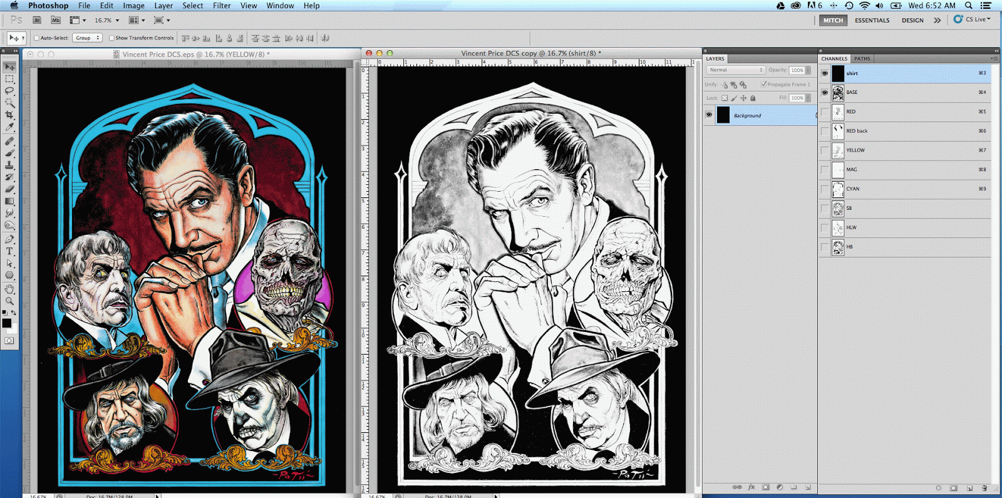Select the Move tool in the toolbox

[x=9, y=67]
